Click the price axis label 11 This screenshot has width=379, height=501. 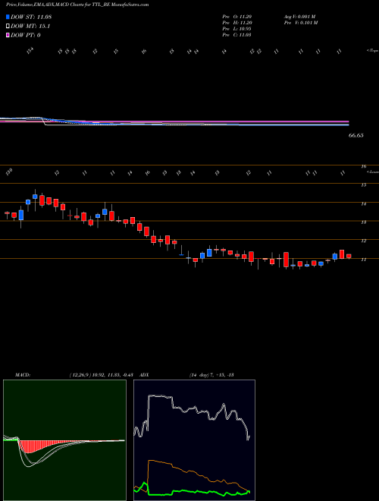pos(364,260)
